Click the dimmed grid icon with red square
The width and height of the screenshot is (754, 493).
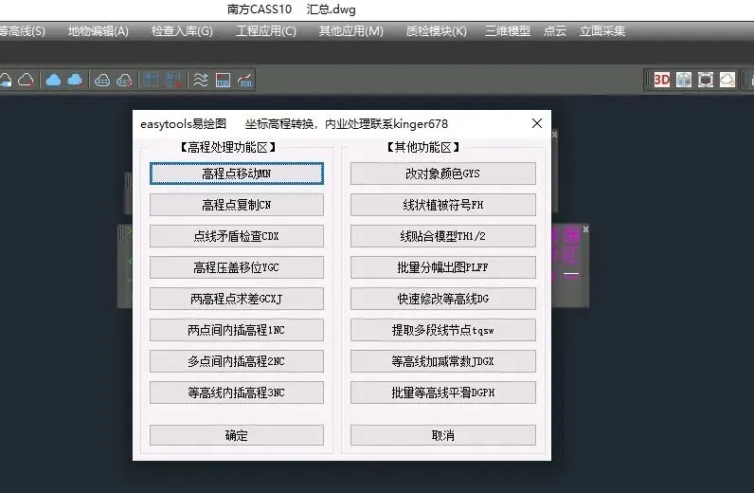(172, 80)
